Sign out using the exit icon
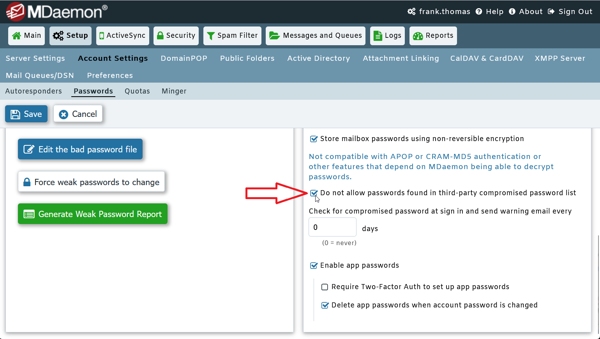The image size is (600, 339). tap(551, 11)
